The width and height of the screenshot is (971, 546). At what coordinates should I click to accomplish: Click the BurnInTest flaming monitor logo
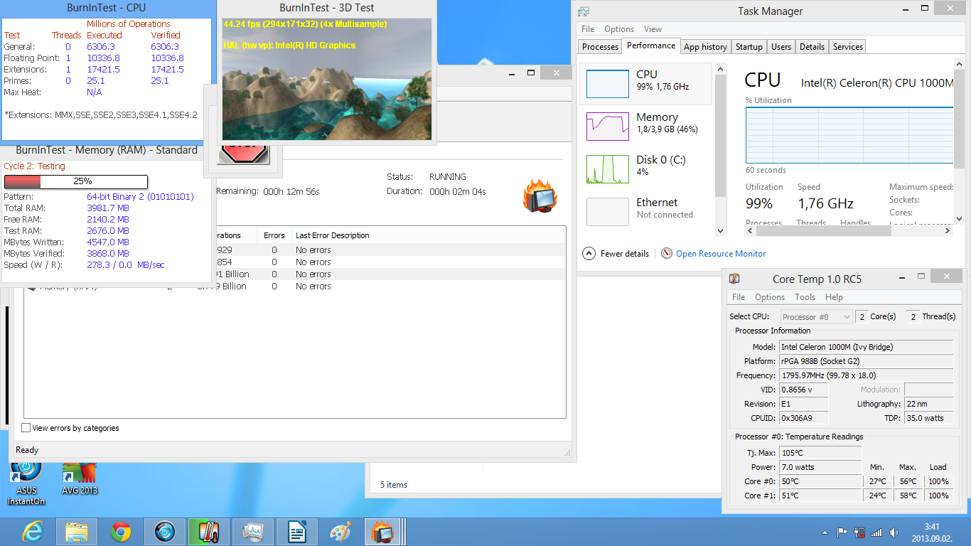click(540, 196)
